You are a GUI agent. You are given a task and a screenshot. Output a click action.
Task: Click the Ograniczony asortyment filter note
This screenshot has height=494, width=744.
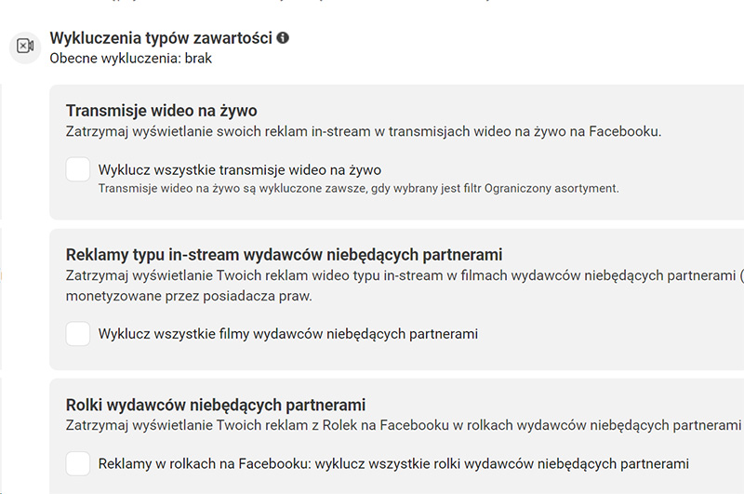(x=358, y=188)
